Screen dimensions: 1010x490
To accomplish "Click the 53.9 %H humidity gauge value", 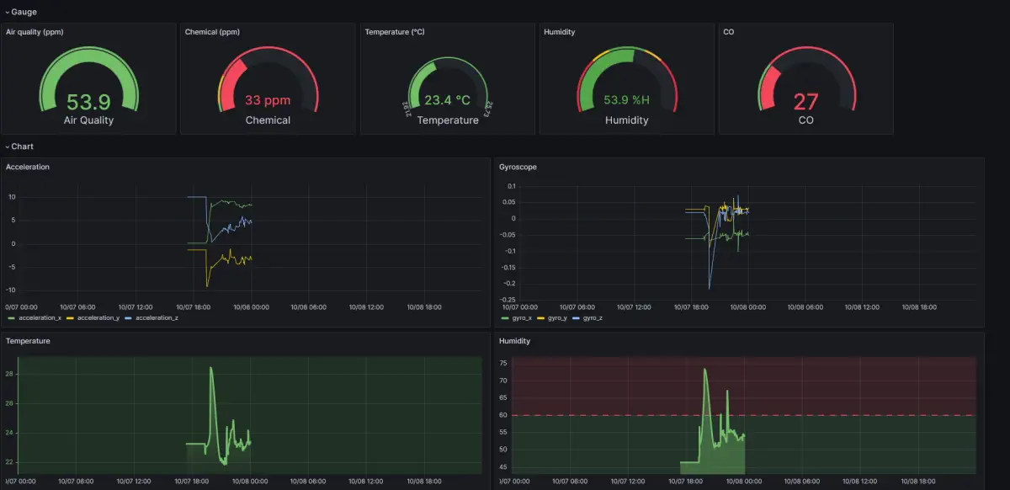I will point(627,100).
